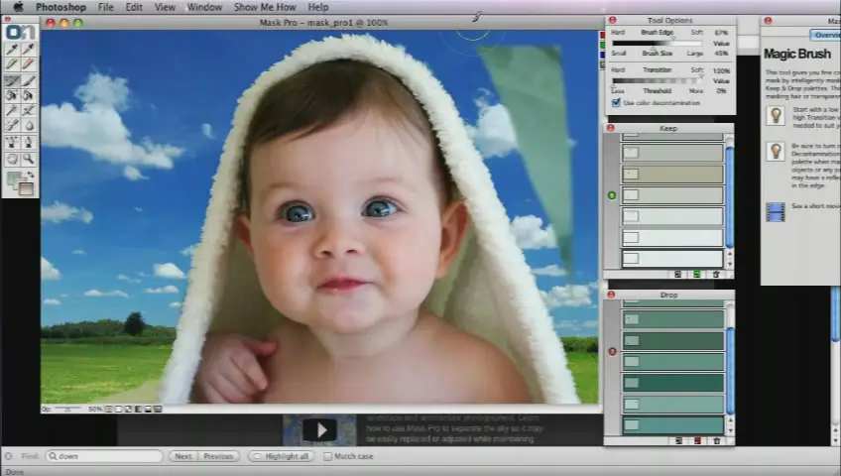
Task: Click the Drop panel scrollbar thumb
Action: coord(730,371)
